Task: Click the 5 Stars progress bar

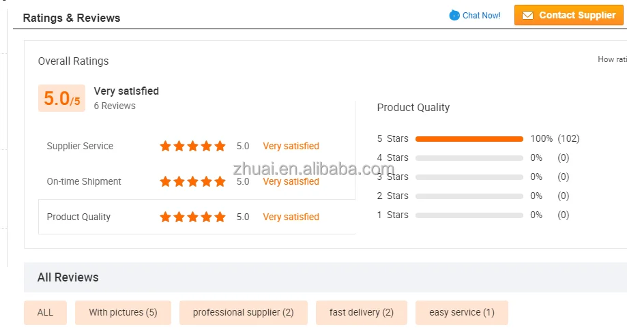Action: click(469, 138)
